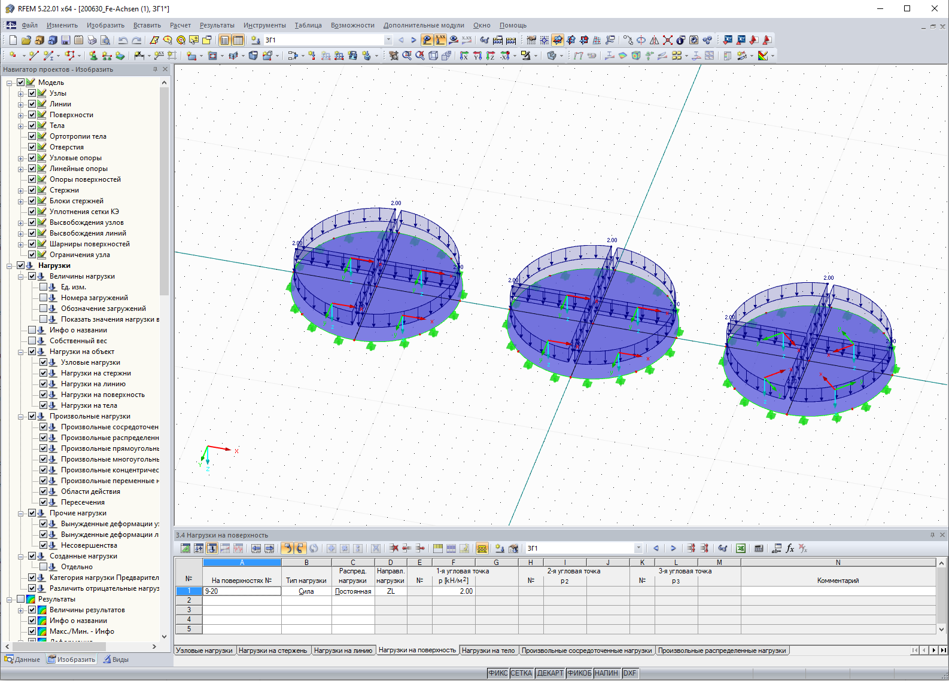This screenshot has width=949, height=681.
Task: Go to the previous load case arrow
Action: (401, 40)
